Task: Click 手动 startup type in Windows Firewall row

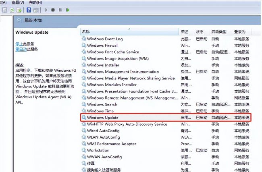Action: [215, 46]
